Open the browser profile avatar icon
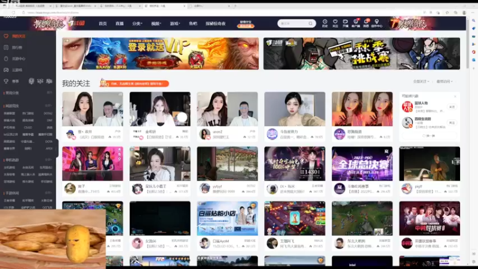 coord(464,13)
